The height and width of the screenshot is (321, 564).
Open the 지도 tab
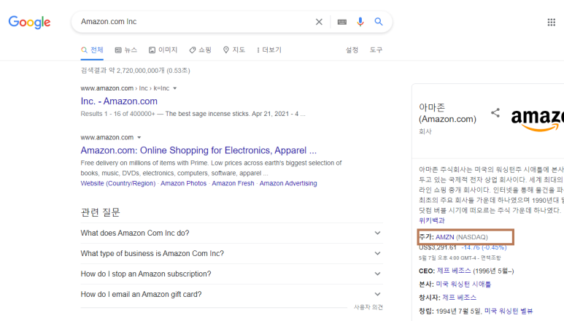pos(233,50)
